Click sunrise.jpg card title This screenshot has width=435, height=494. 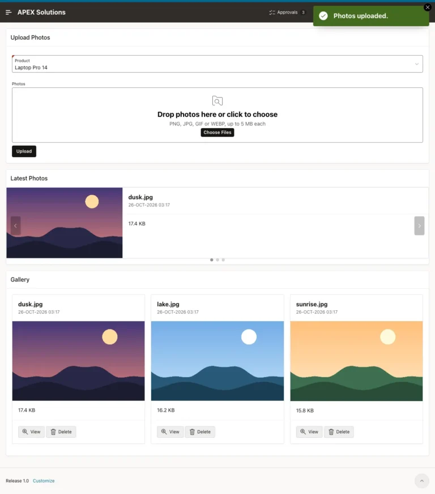pos(312,305)
